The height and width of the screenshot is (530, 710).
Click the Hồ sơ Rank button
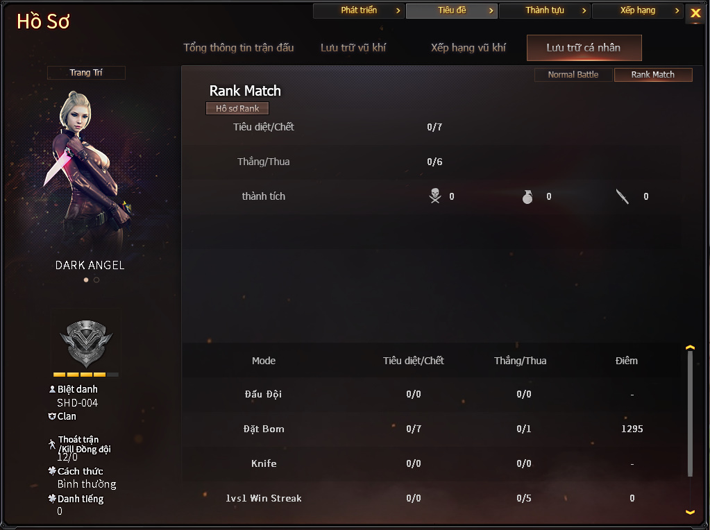click(237, 108)
